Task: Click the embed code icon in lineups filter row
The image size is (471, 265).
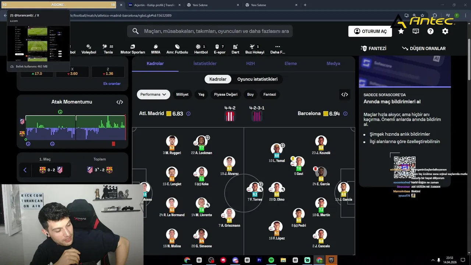Action: coord(344,95)
